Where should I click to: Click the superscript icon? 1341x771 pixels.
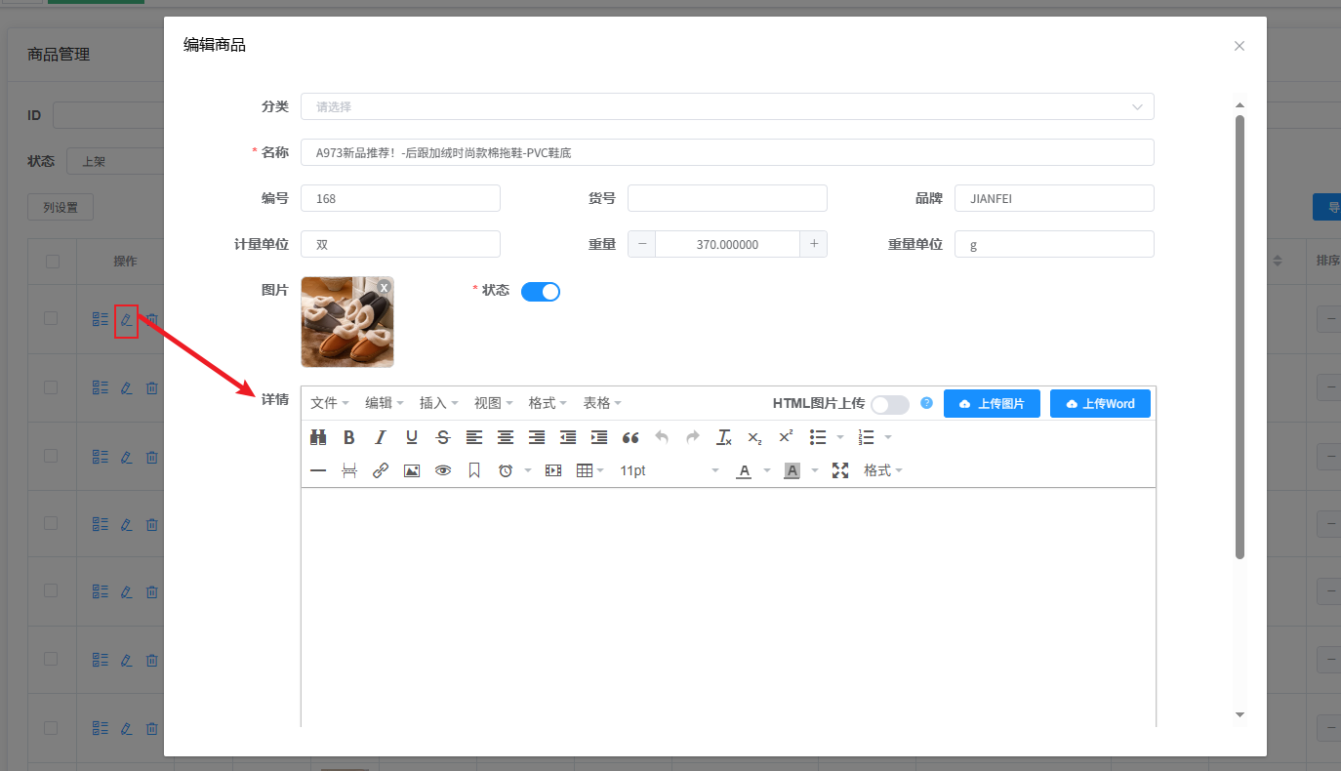click(786, 437)
